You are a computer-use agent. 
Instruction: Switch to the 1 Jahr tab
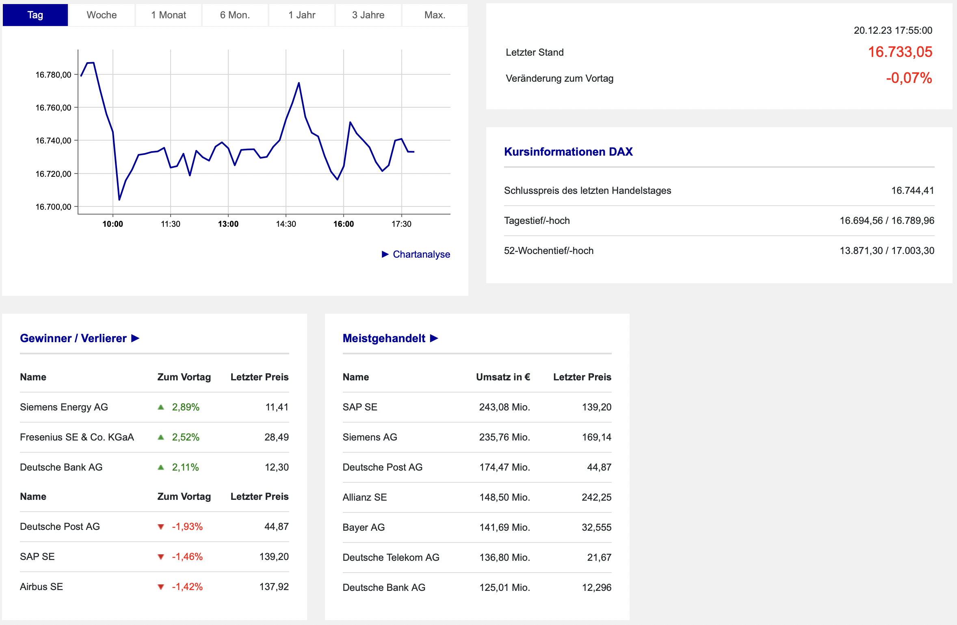pos(302,15)
